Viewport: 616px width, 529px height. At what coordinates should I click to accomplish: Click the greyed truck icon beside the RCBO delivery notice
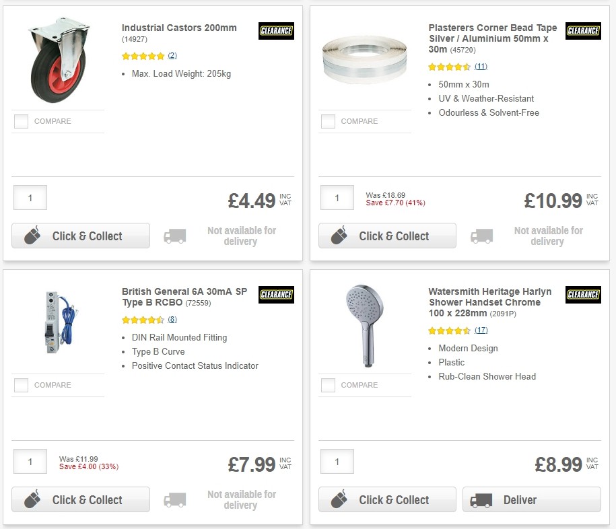pyautogui.click(x=174, y=500)
